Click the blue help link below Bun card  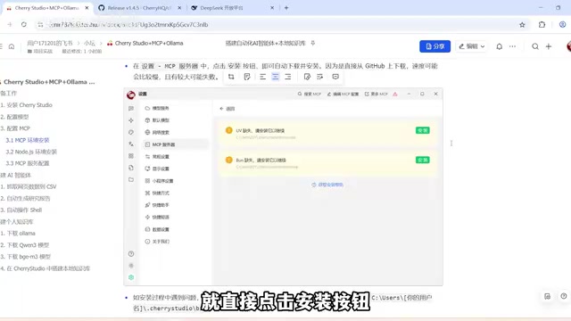[327, 185]
